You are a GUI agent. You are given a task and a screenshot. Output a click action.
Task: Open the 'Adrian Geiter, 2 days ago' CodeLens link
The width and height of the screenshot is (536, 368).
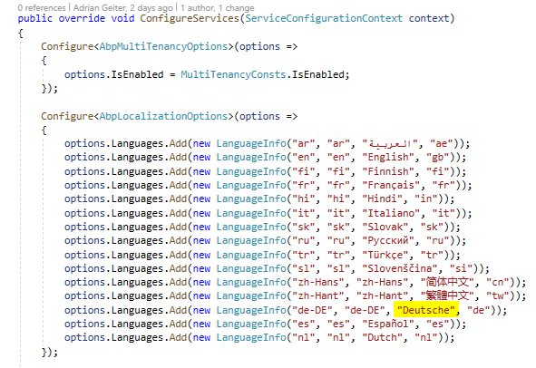click(123, 7)
